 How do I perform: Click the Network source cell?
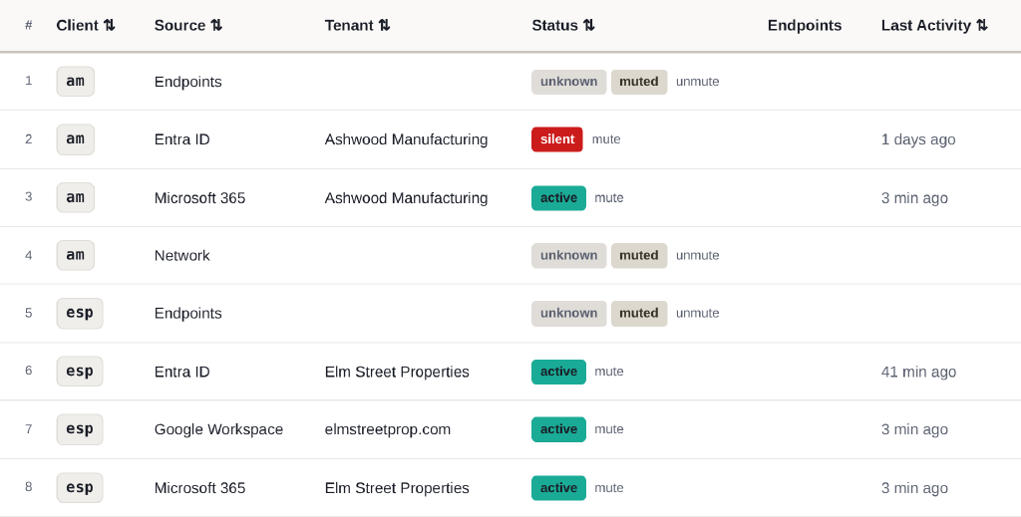point(181,256)
